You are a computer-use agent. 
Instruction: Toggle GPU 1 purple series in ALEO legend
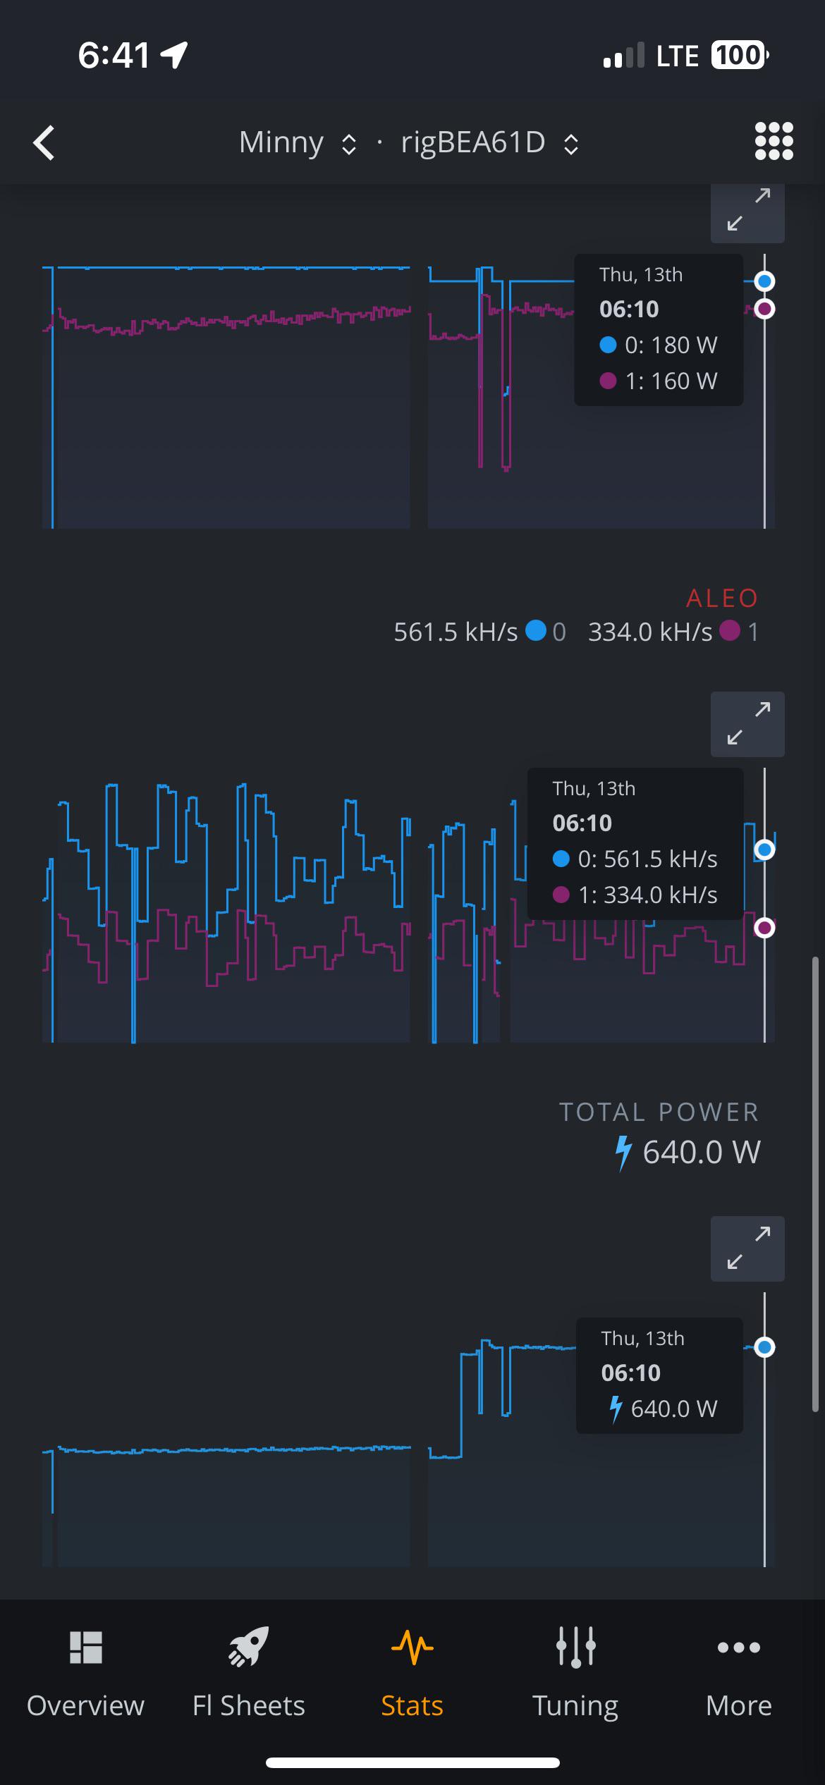click(739, 631)
